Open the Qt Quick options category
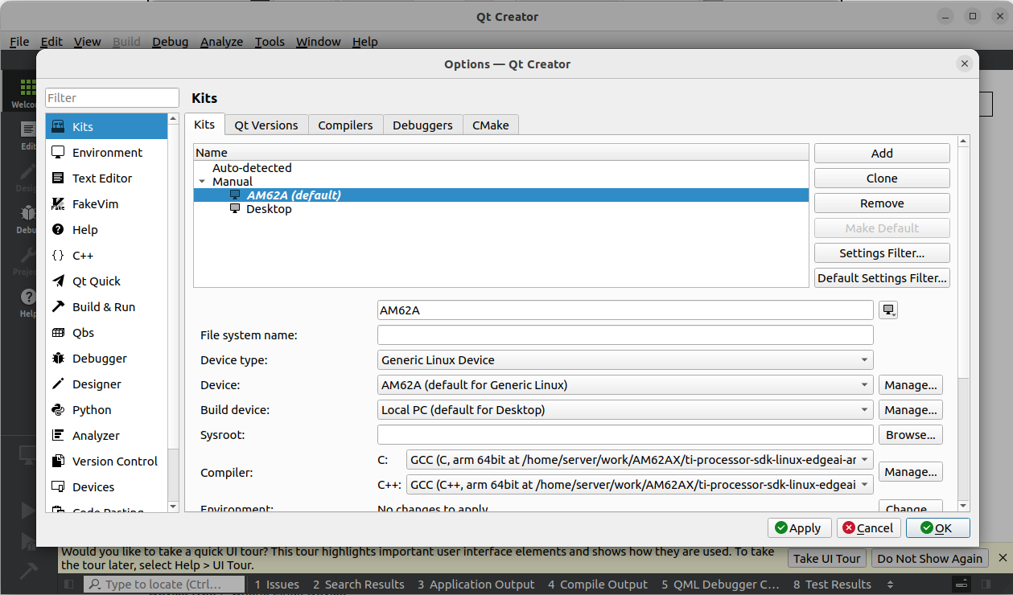This screenshot has height=595, width=1013. pyautogui.click(x=106, y=281)
